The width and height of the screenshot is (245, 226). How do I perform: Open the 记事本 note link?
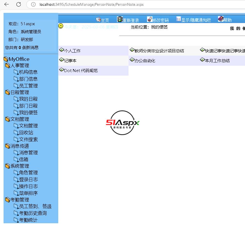point(70,61)
